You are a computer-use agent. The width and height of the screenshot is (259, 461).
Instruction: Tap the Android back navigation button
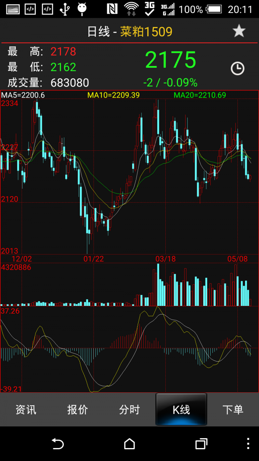click(58, 443)
